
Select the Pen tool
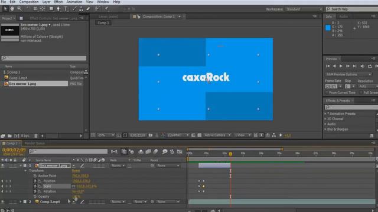58,9
